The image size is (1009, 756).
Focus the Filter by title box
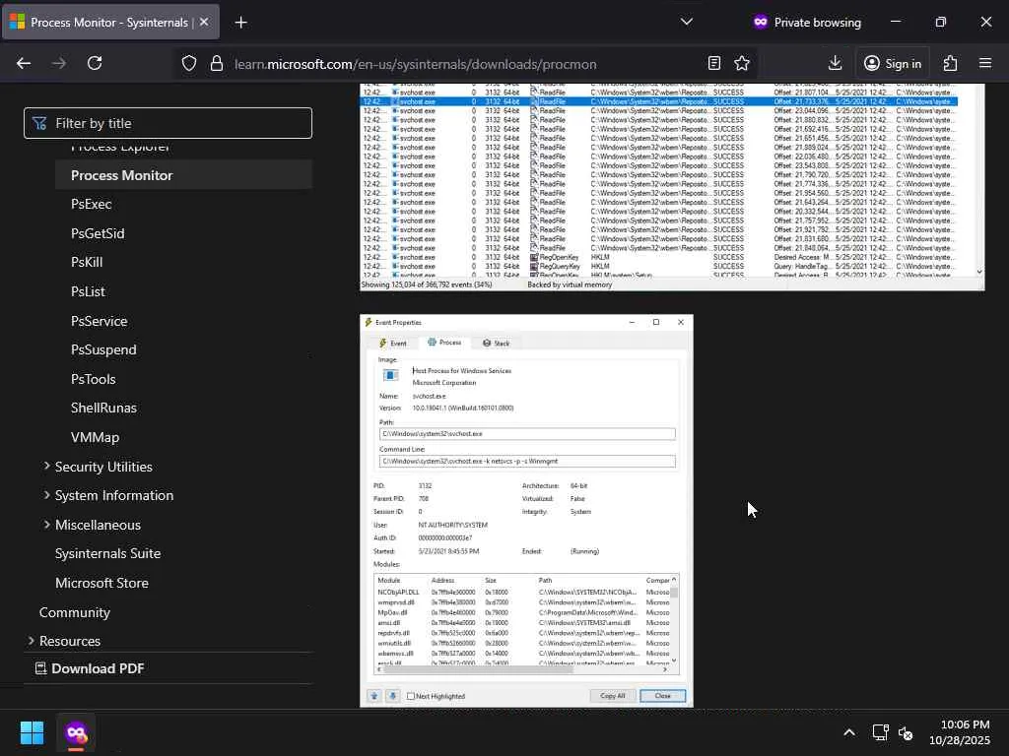(168, 123)
